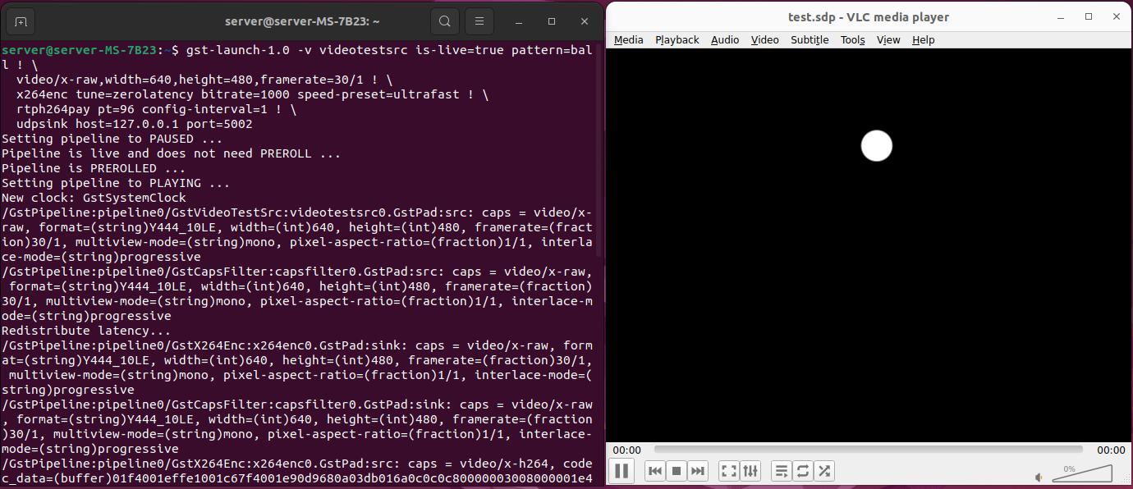Click the 'test.sdp - VLC media player' title
1133x489 pixels.
869,17
